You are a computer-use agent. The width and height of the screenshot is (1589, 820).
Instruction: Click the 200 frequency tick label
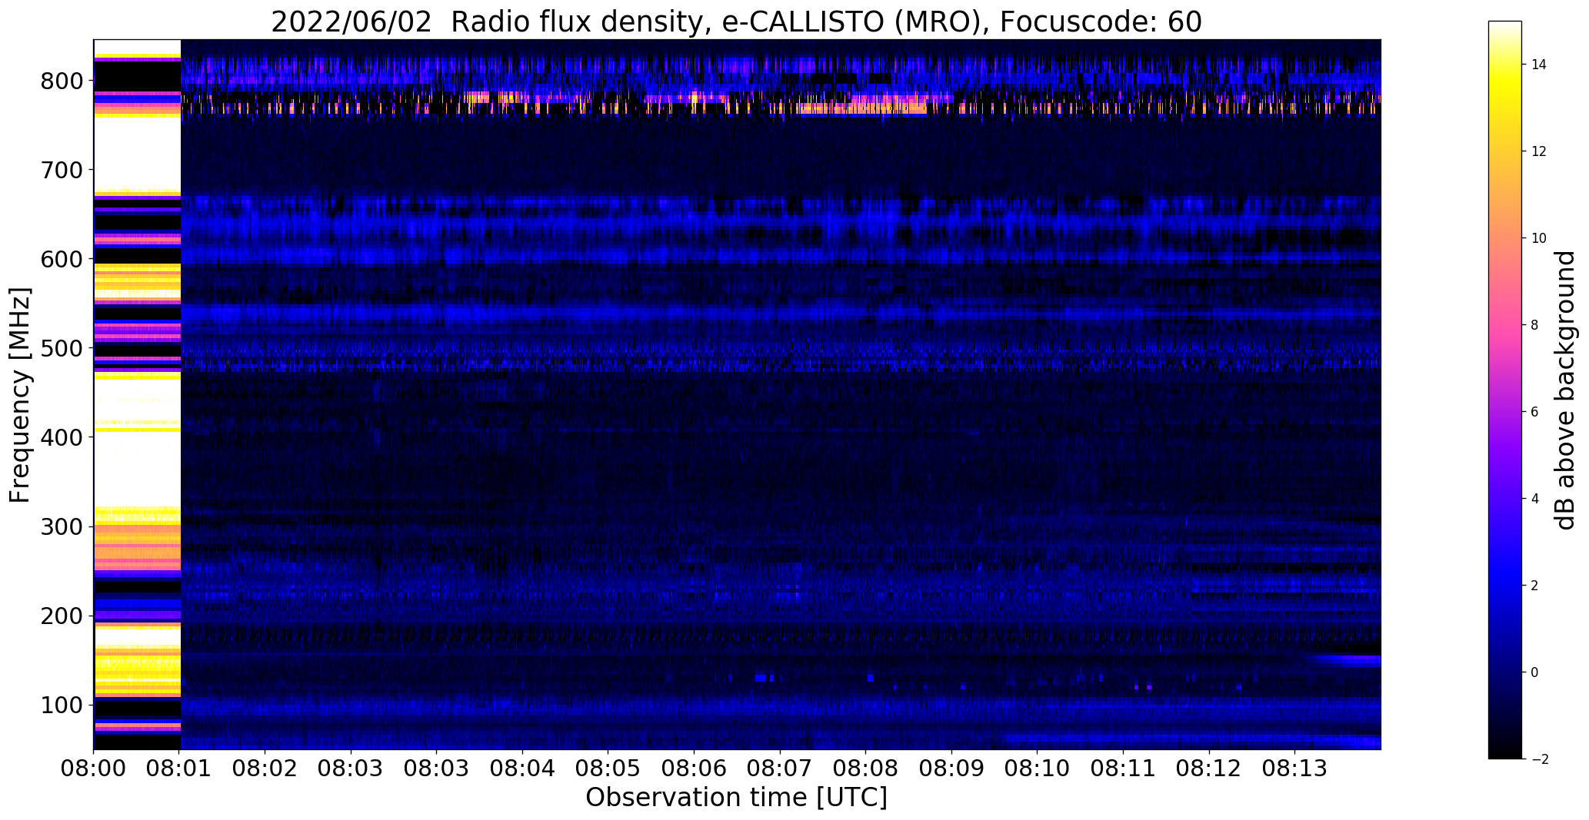point(62,616)
